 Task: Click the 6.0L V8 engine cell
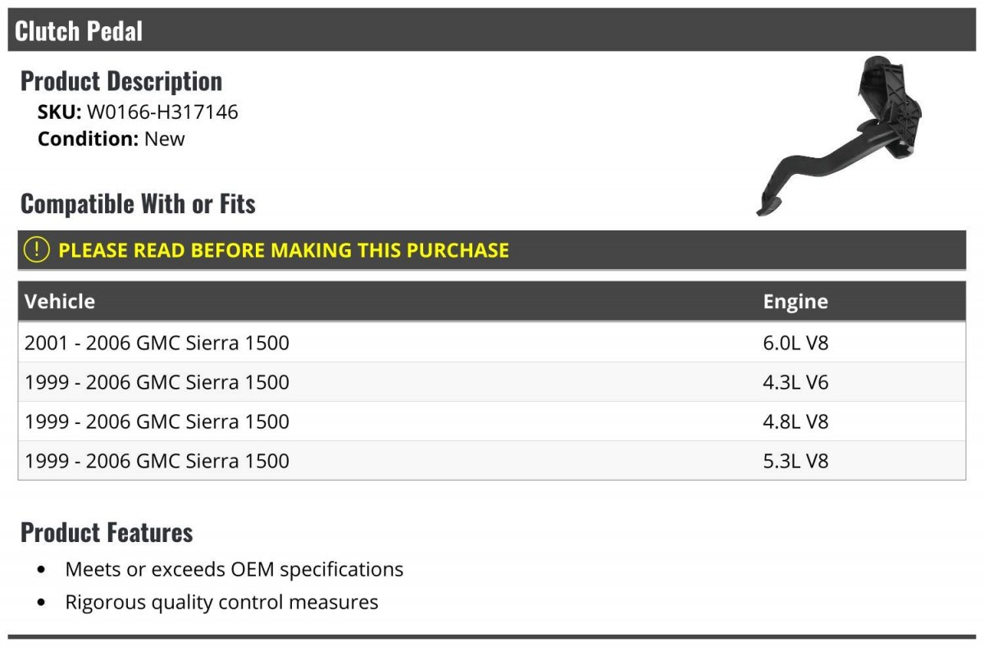[x=795, y=343]
